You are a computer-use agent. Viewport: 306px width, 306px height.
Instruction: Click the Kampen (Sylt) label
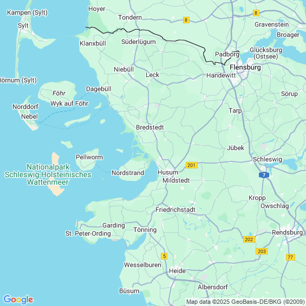pyautogui.click(x=27, y=13)
